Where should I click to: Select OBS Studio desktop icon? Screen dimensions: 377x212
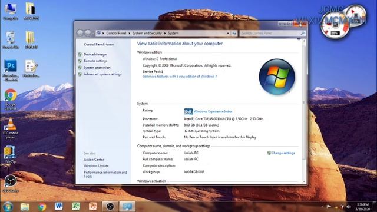[x=11, y=184]
